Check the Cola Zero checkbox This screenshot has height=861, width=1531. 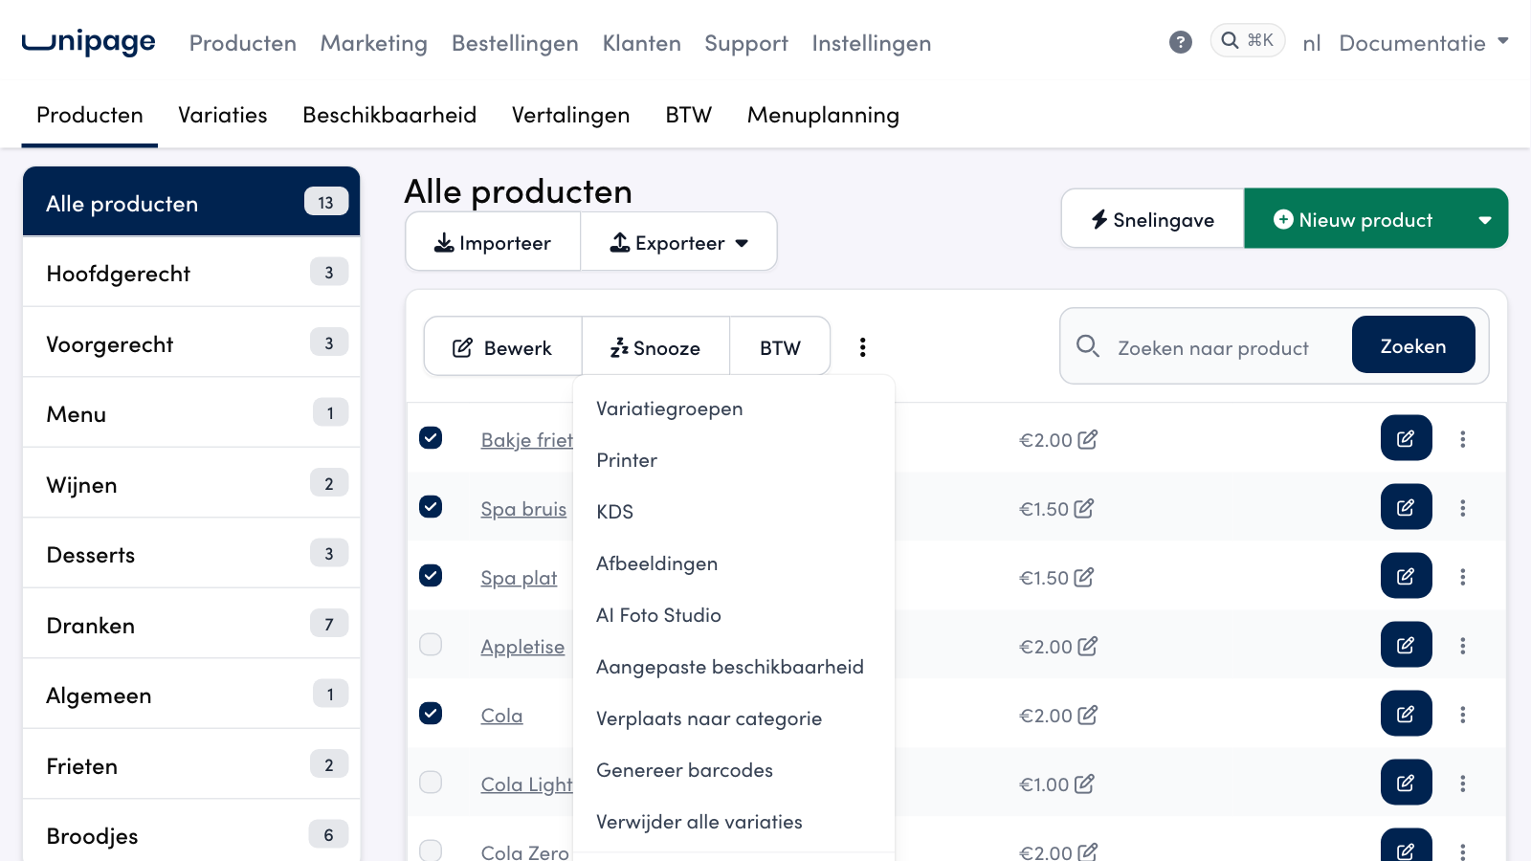431,850
